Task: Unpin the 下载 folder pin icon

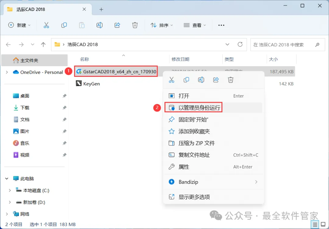Action: (64, 108)
